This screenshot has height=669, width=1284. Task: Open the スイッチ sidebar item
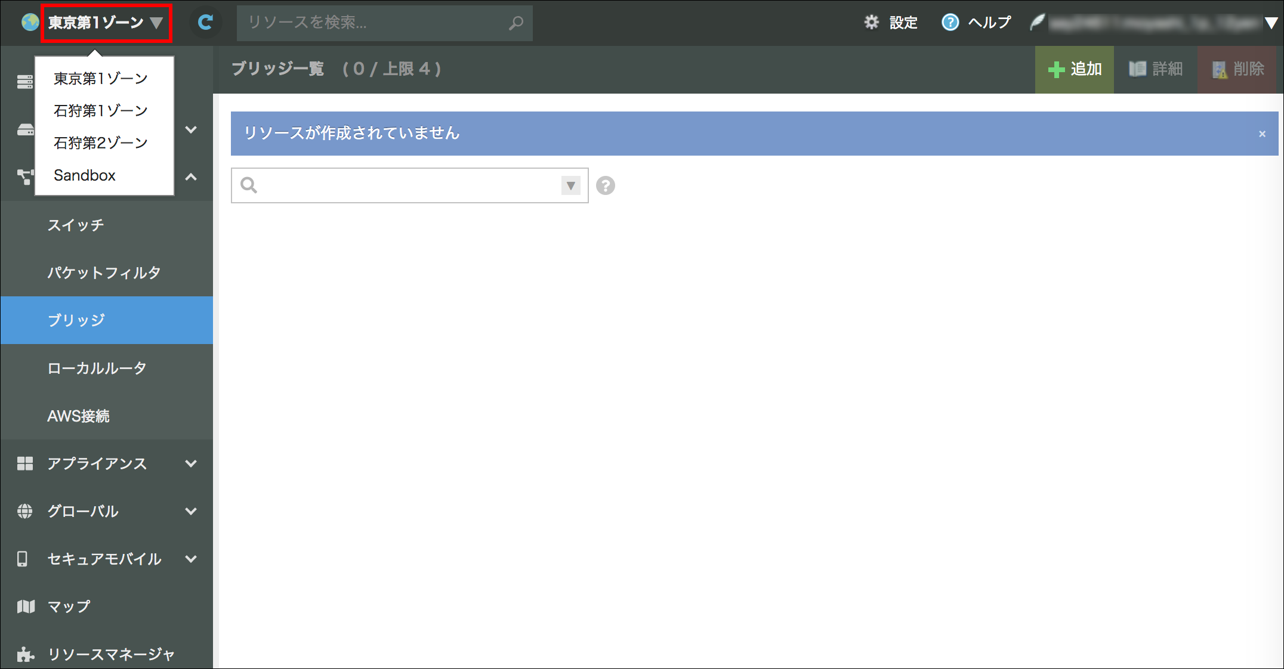(x=76, y=225)
